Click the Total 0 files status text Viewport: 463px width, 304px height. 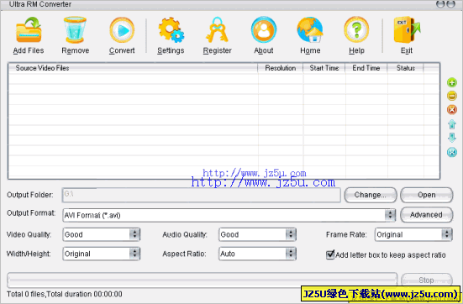pos(65,294)
